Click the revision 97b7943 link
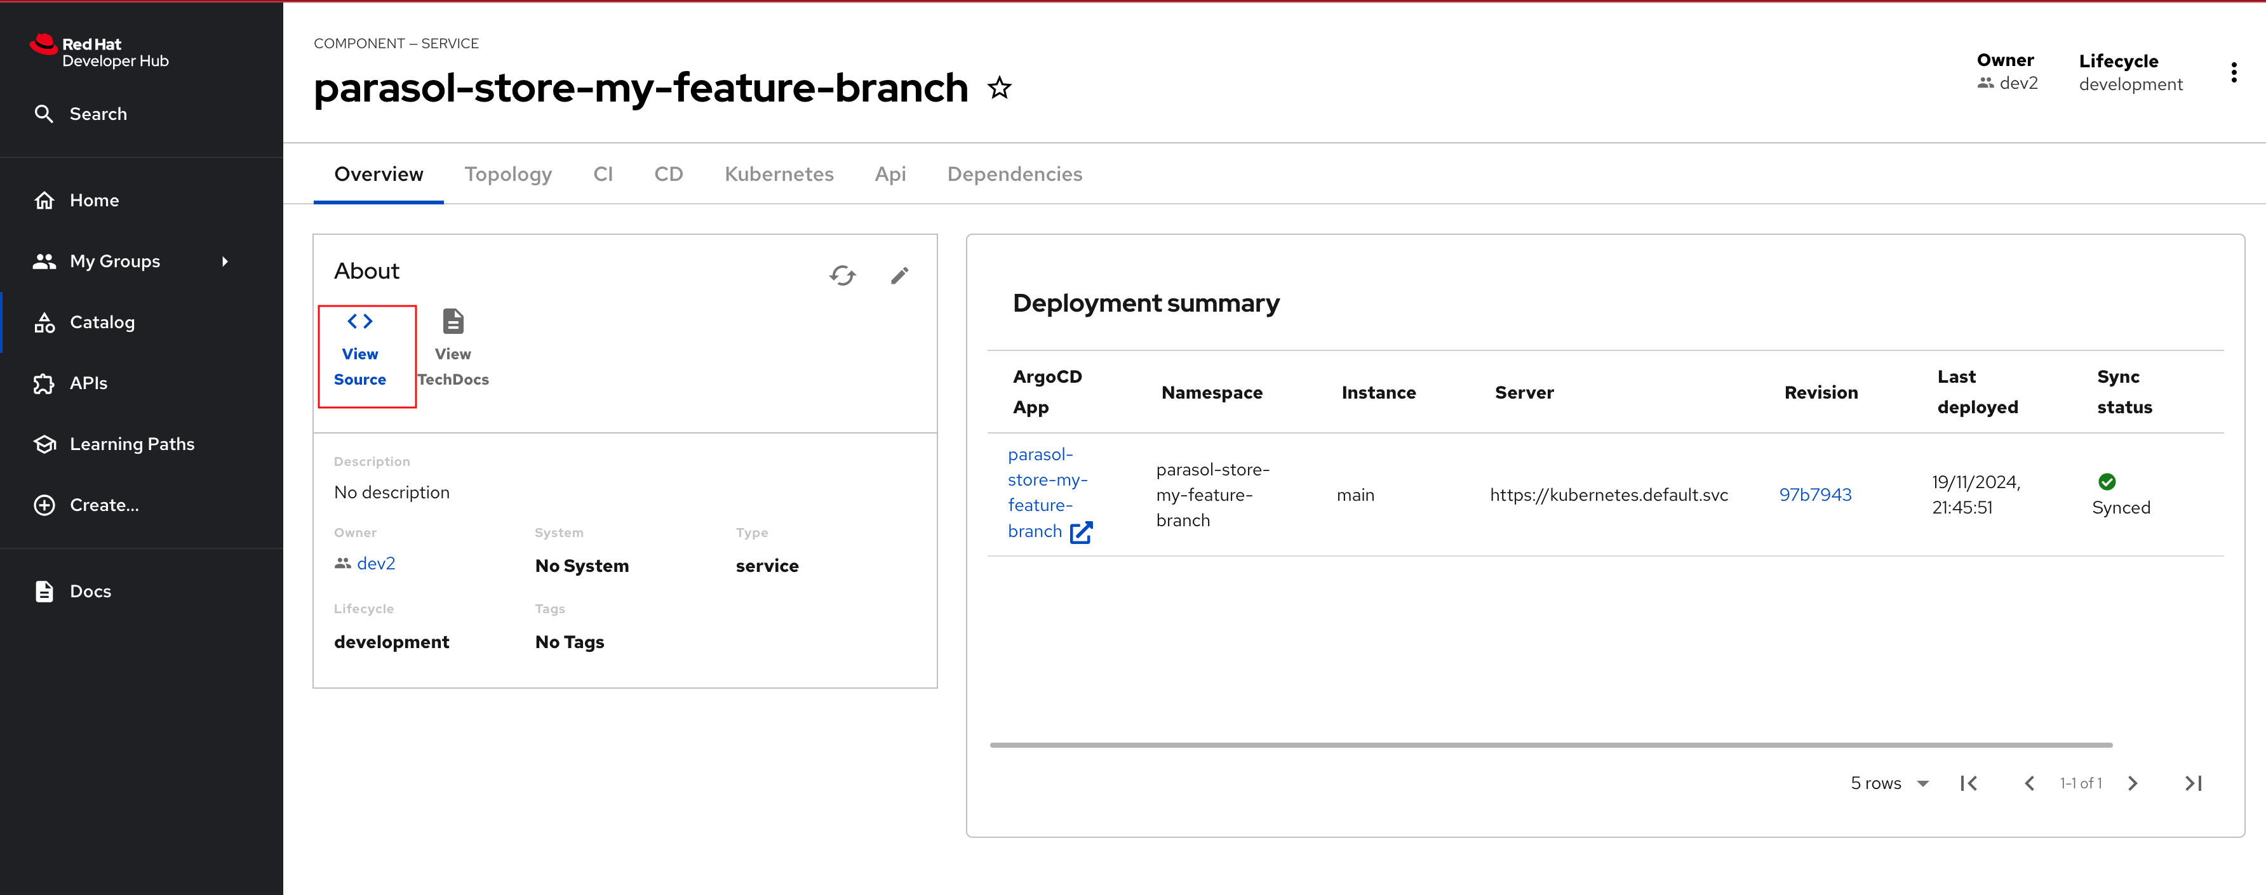 1818,494
